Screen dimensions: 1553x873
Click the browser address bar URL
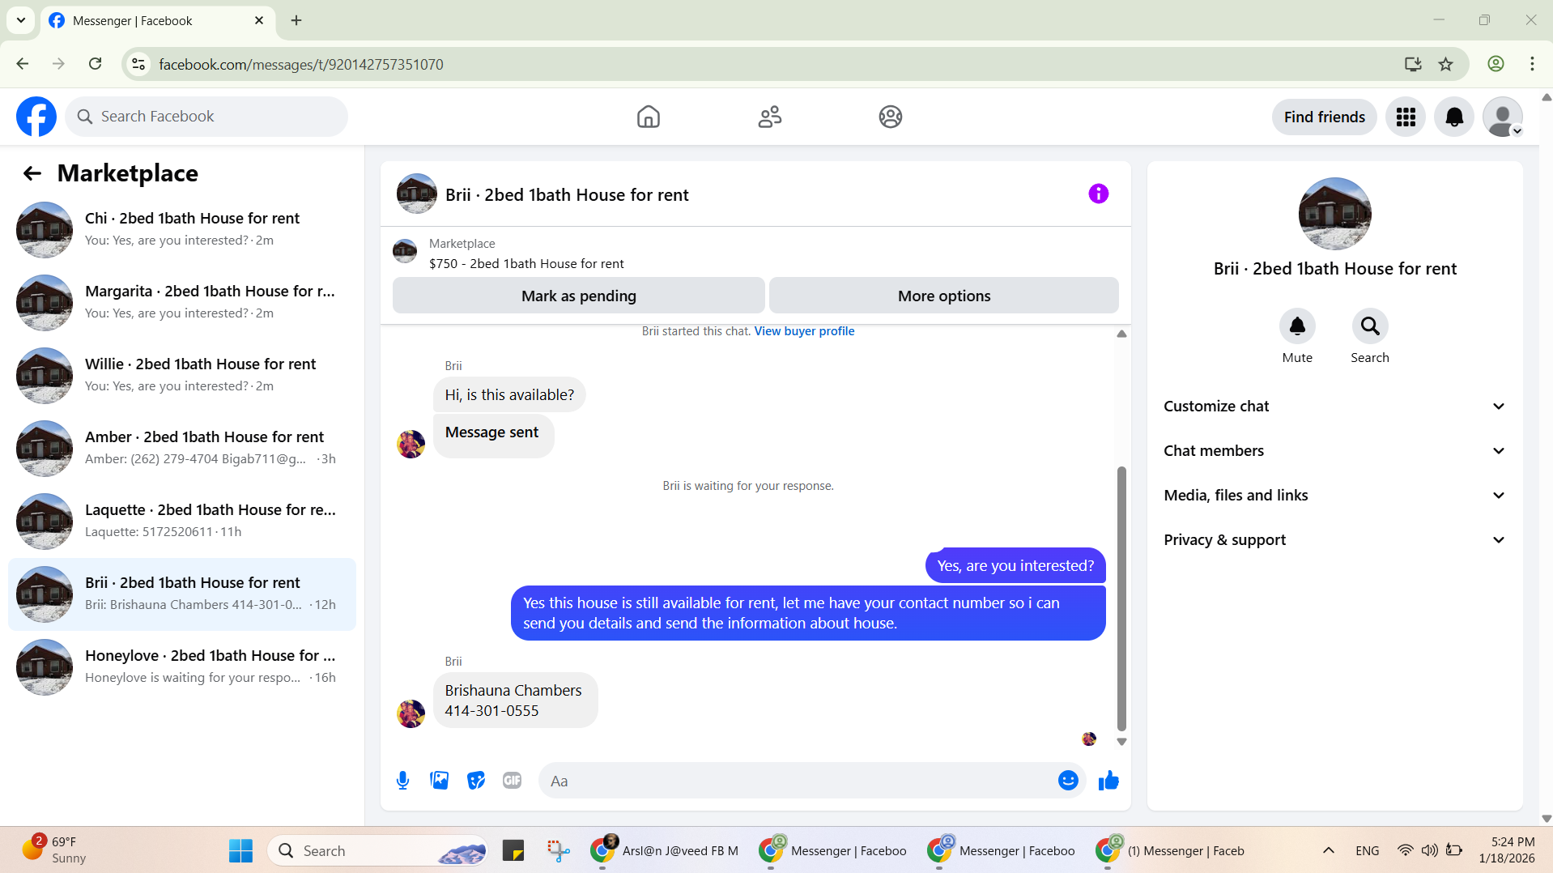[x=300, y=64]
